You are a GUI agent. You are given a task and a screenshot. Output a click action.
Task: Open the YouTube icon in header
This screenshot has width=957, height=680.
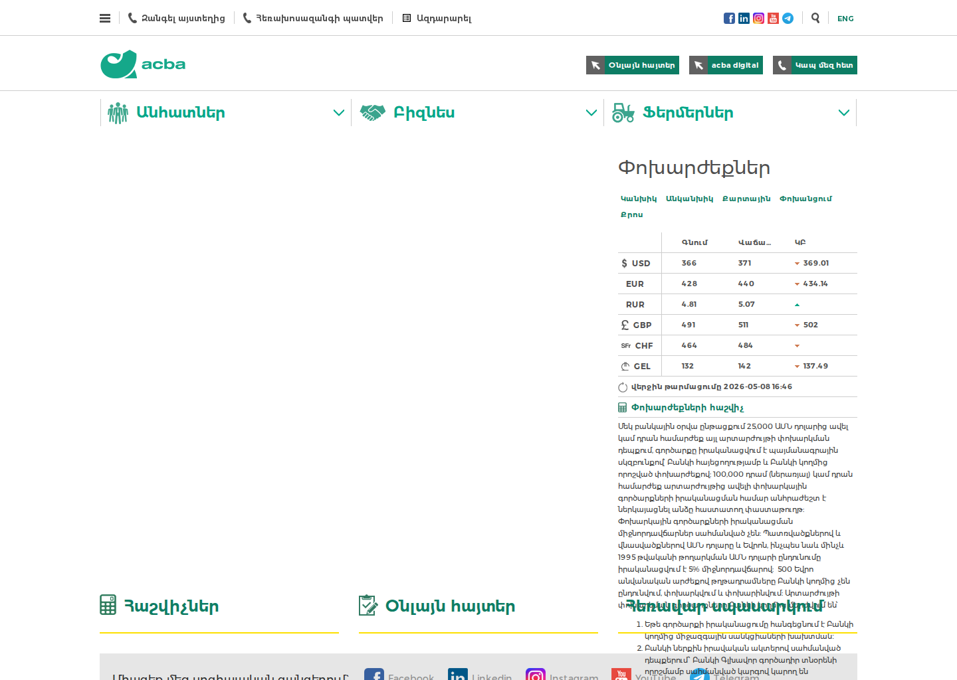[773, 18]
